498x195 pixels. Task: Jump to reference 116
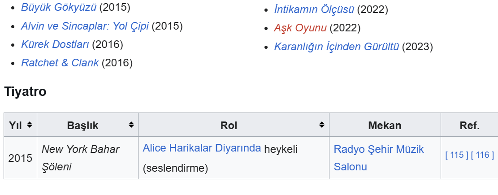pyautogui.click(x=483, y=155)
